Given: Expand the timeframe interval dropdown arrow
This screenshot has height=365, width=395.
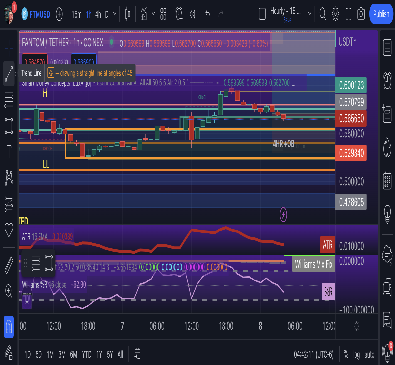Looking at the screenshot, I should [115, 14].
